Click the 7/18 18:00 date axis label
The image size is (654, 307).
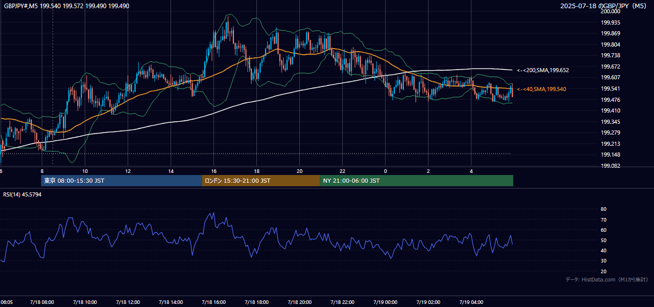(257, 302)
